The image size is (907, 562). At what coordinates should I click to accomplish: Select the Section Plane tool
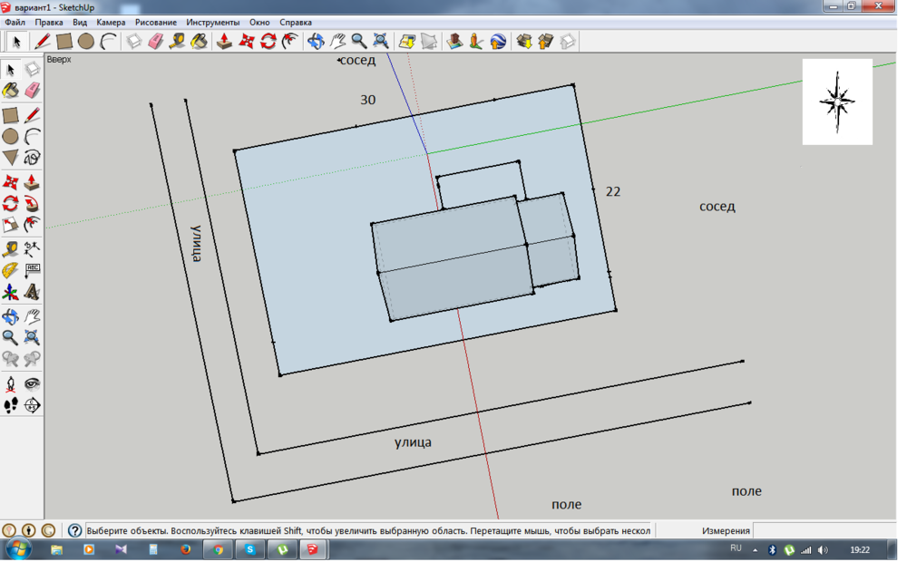[x=33, y=405]
